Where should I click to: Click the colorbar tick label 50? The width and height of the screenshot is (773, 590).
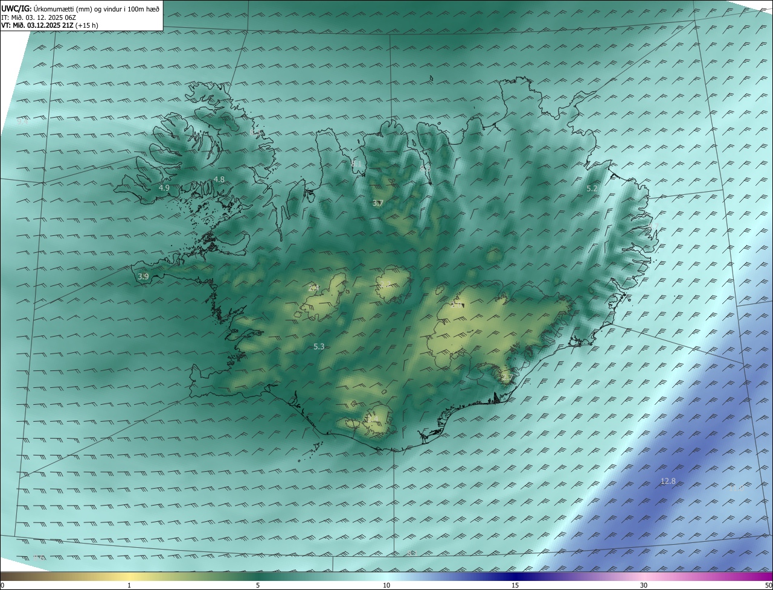[768, 585]
